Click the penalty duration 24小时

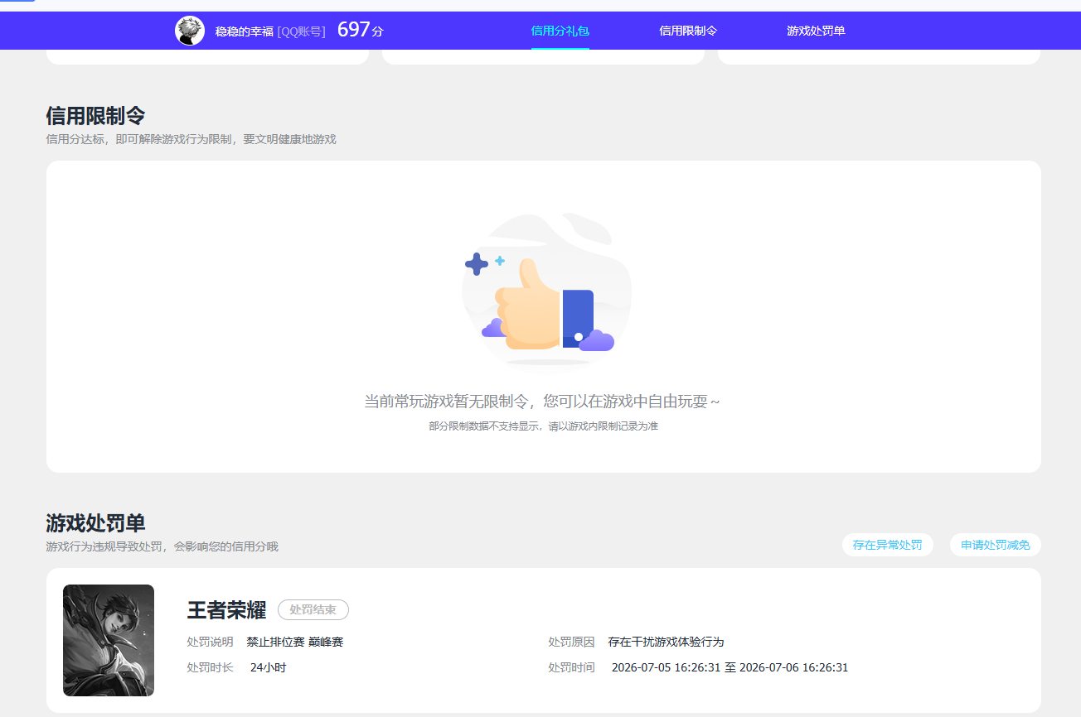tap(269, 667)
